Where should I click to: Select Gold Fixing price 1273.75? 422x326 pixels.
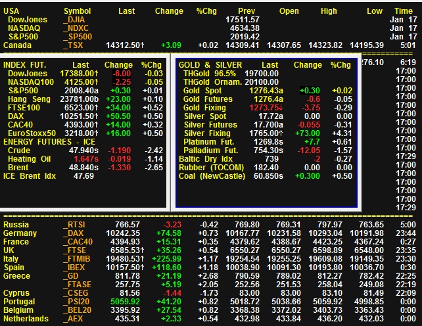266,108
